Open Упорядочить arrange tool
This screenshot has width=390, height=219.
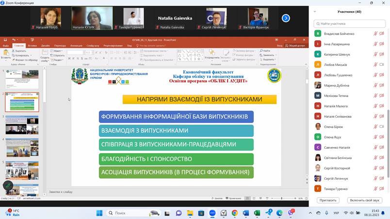click(212, 55)
